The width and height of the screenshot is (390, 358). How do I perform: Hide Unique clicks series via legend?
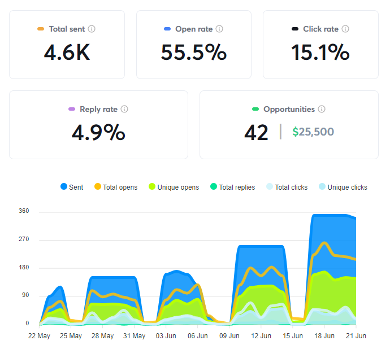point(343,187)
